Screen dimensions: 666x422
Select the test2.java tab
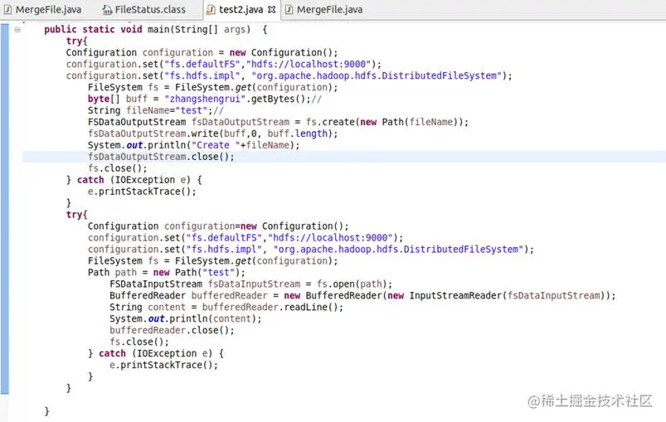point(241,9)
